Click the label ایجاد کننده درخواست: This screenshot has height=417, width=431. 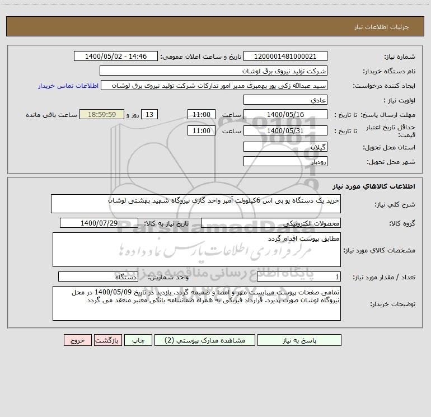tap(384, 86)
